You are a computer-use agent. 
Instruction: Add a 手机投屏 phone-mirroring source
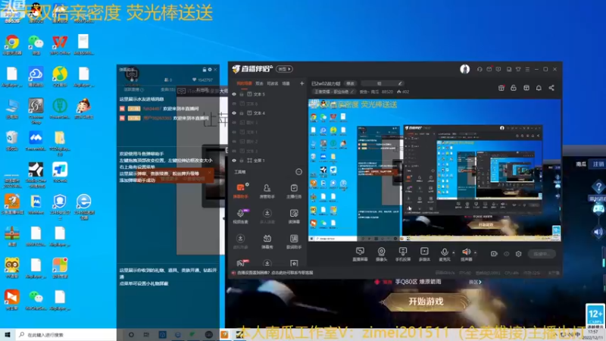(x=403, y=254)
